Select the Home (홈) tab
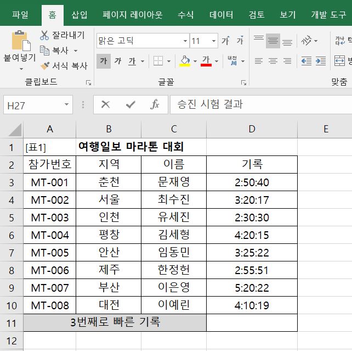 click(52, 15)
